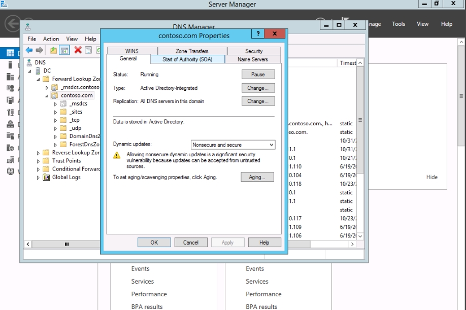Select the General tab
The width and height of the screenshot is (466, 310).
[x=128, y=59]
